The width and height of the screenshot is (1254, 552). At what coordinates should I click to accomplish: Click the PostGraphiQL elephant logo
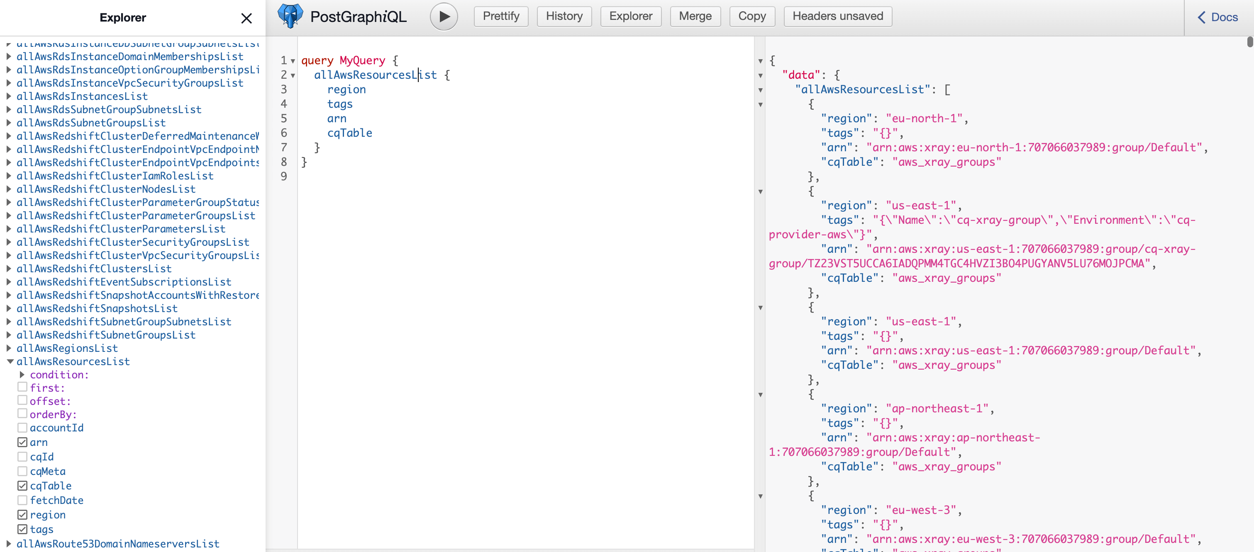290,17
